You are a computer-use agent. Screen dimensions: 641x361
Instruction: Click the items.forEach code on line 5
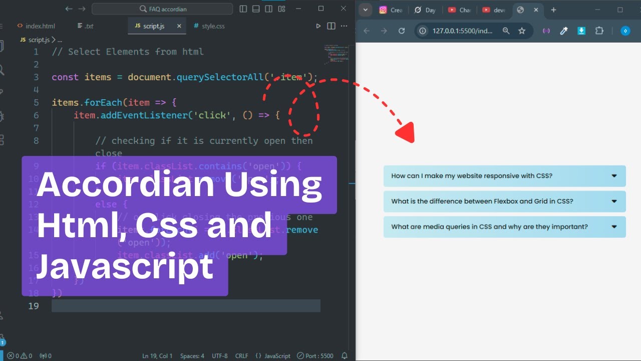87,103
